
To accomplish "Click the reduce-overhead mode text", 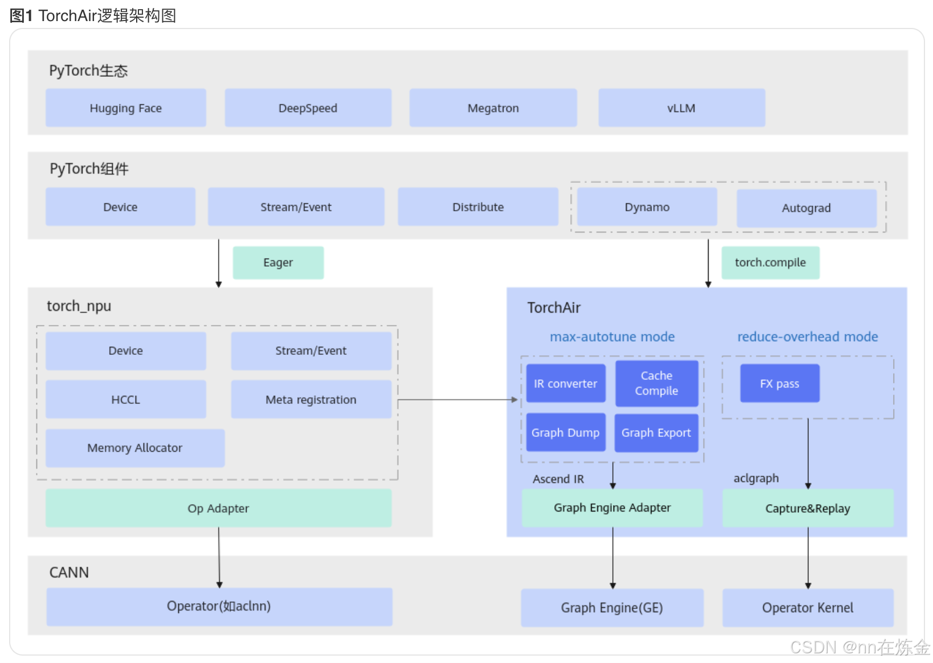I will 808,337.
